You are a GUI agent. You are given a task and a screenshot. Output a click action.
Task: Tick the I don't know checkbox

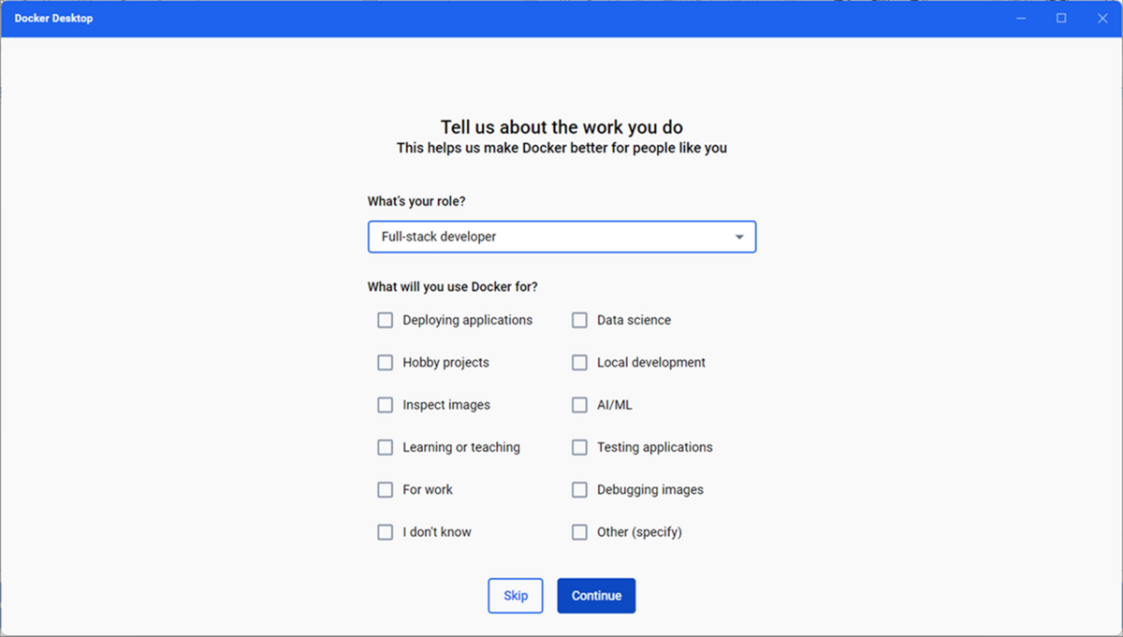[x=386, y=532]
